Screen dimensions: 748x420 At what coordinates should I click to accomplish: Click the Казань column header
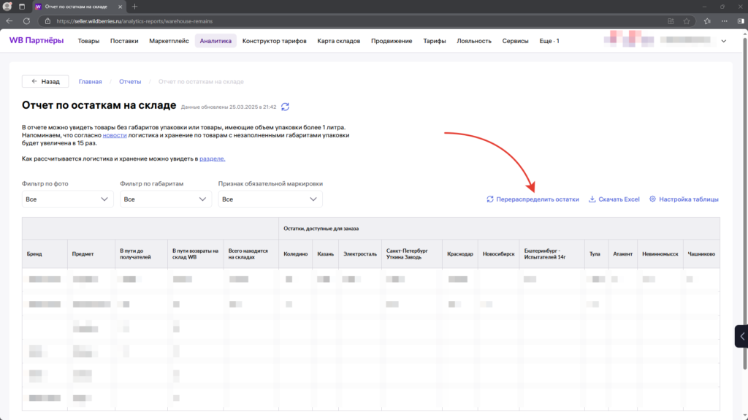tap(325, 254)
